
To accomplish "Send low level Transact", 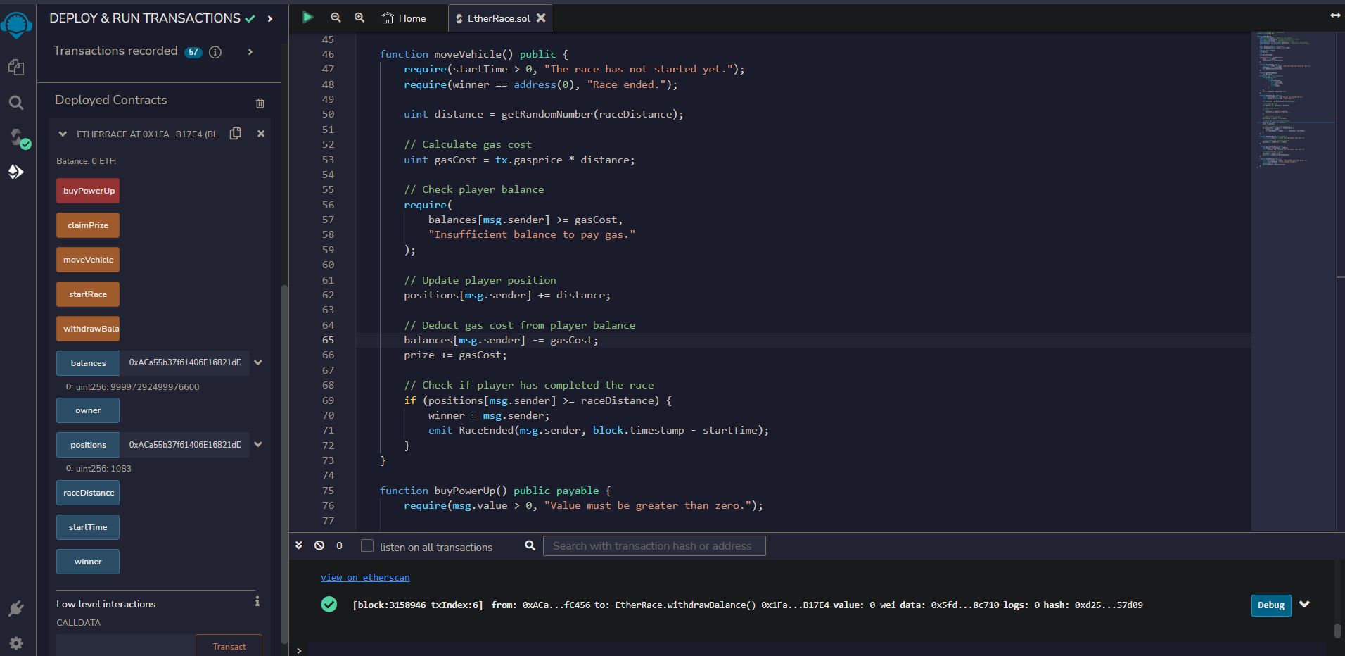I will coord(229,645).
